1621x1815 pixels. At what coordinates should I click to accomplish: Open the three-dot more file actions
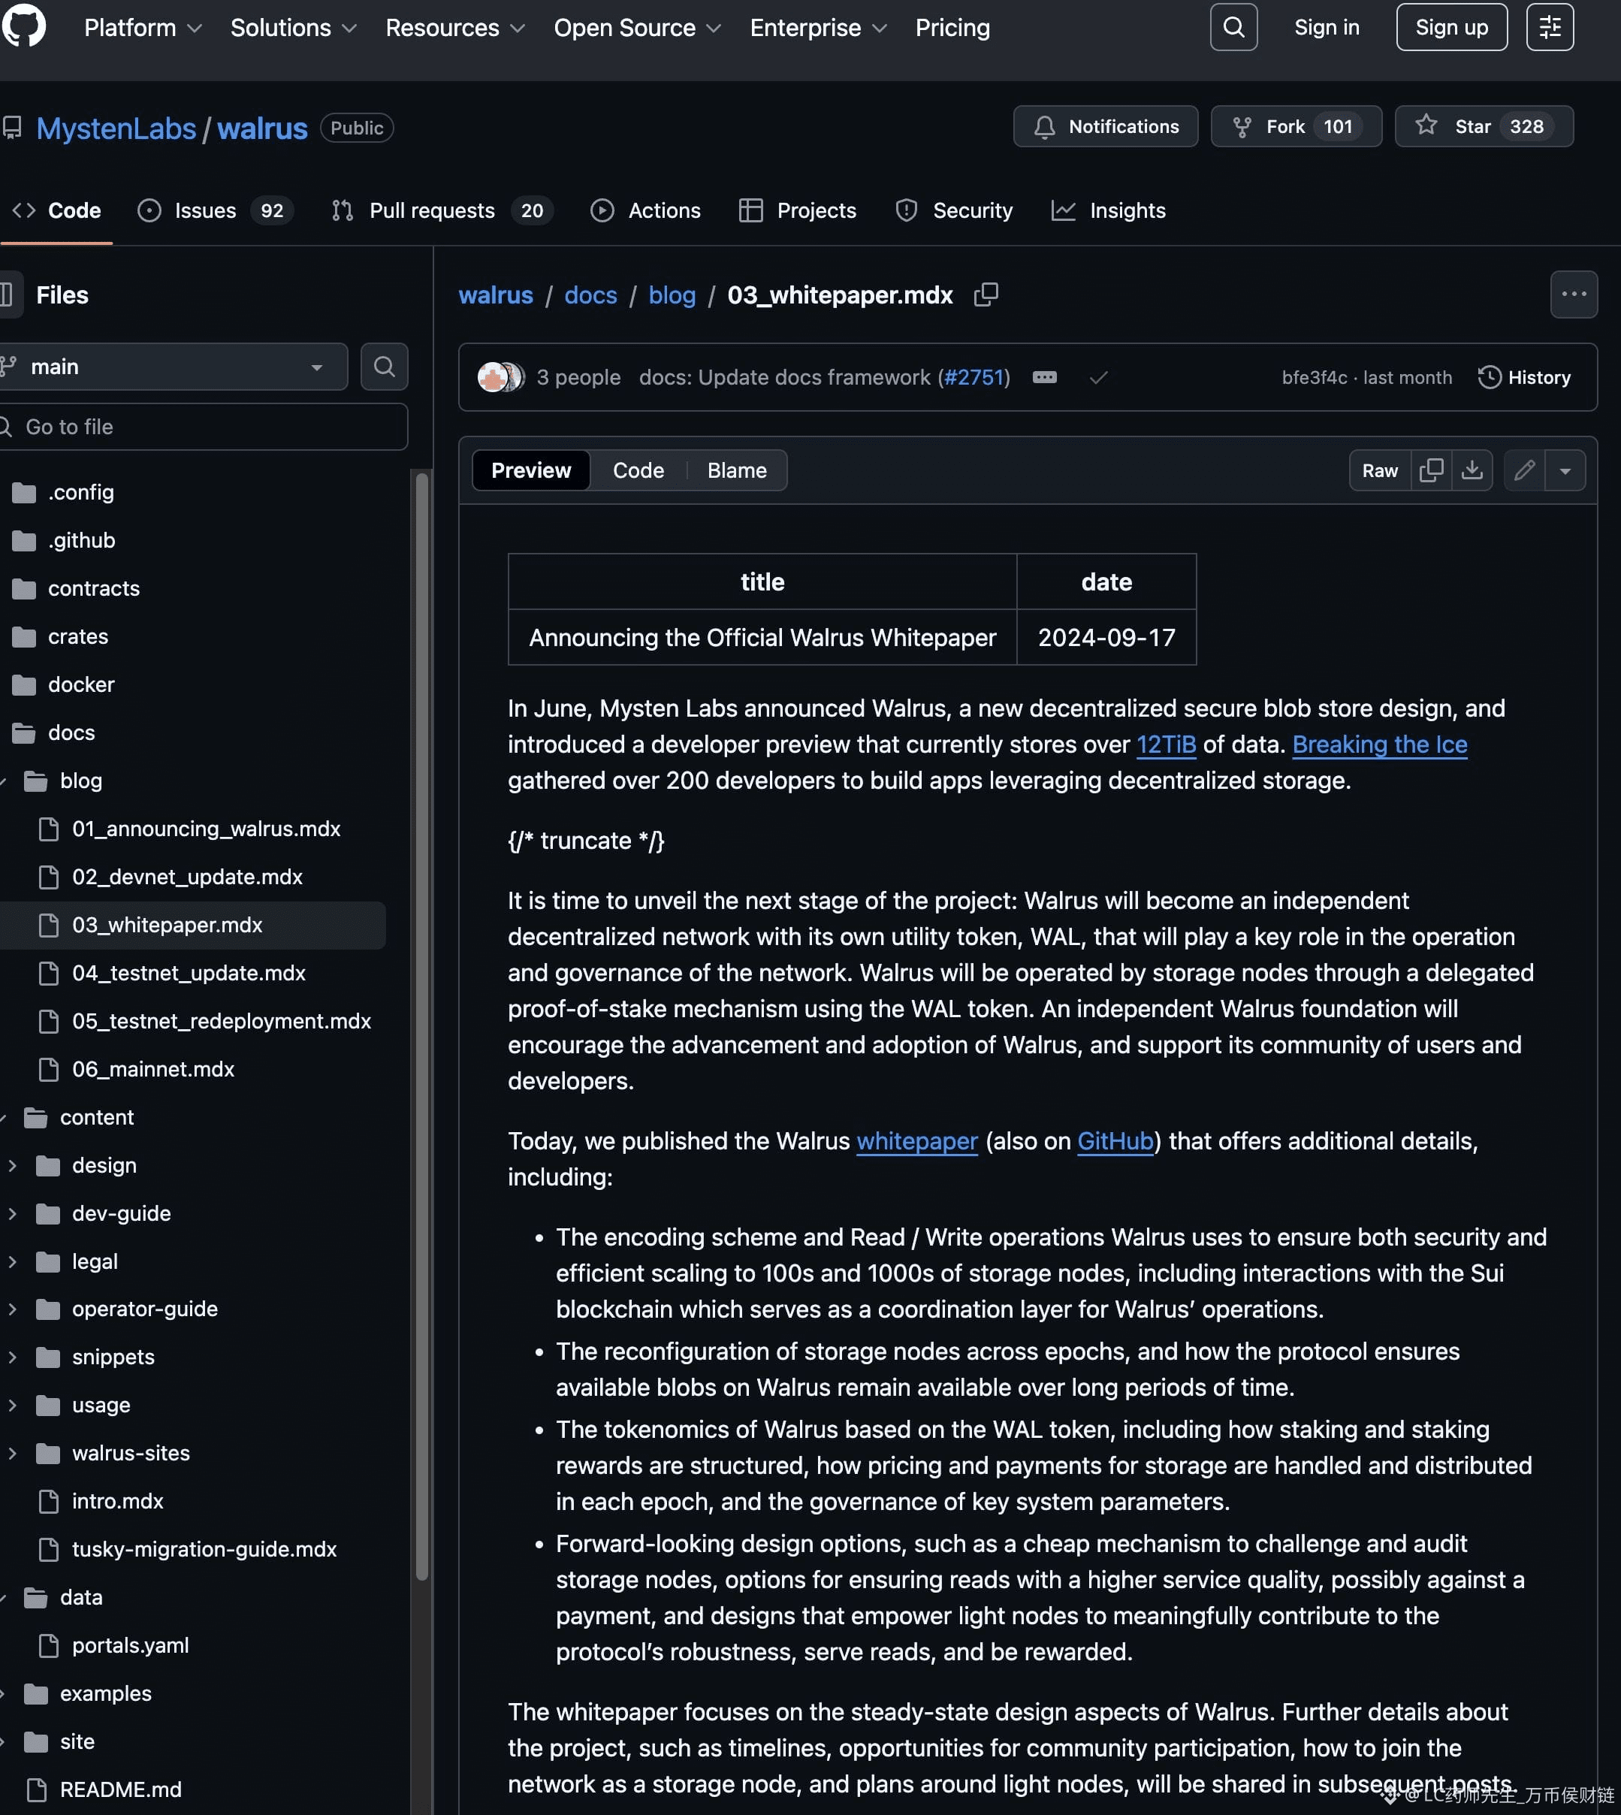pos(1573,294)
